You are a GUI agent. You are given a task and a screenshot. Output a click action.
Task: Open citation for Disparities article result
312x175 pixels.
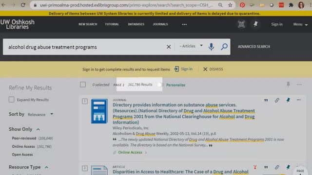point(266,167)
